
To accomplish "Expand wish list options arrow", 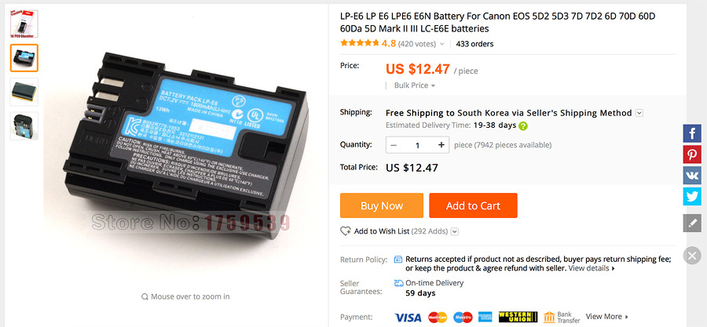I will click(455, 231).
